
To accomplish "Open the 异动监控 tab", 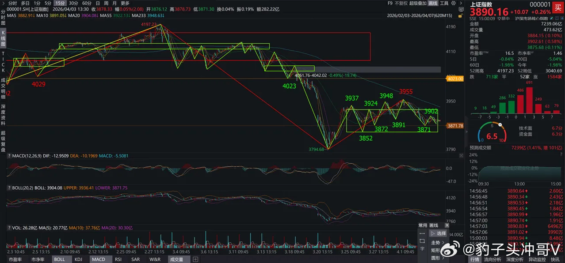I will (537, 259).
